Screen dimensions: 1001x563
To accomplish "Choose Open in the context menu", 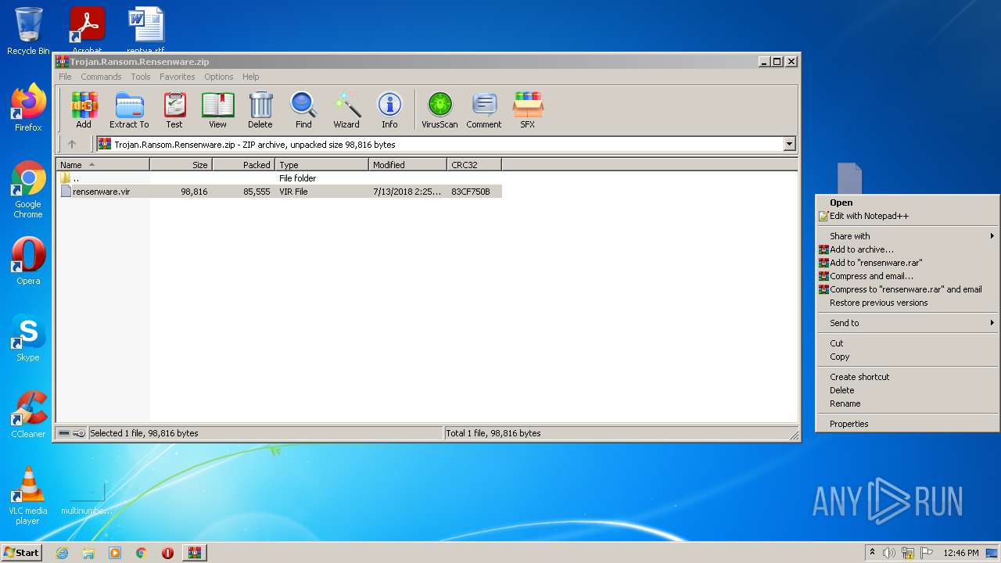I will [x=907, y=203].
